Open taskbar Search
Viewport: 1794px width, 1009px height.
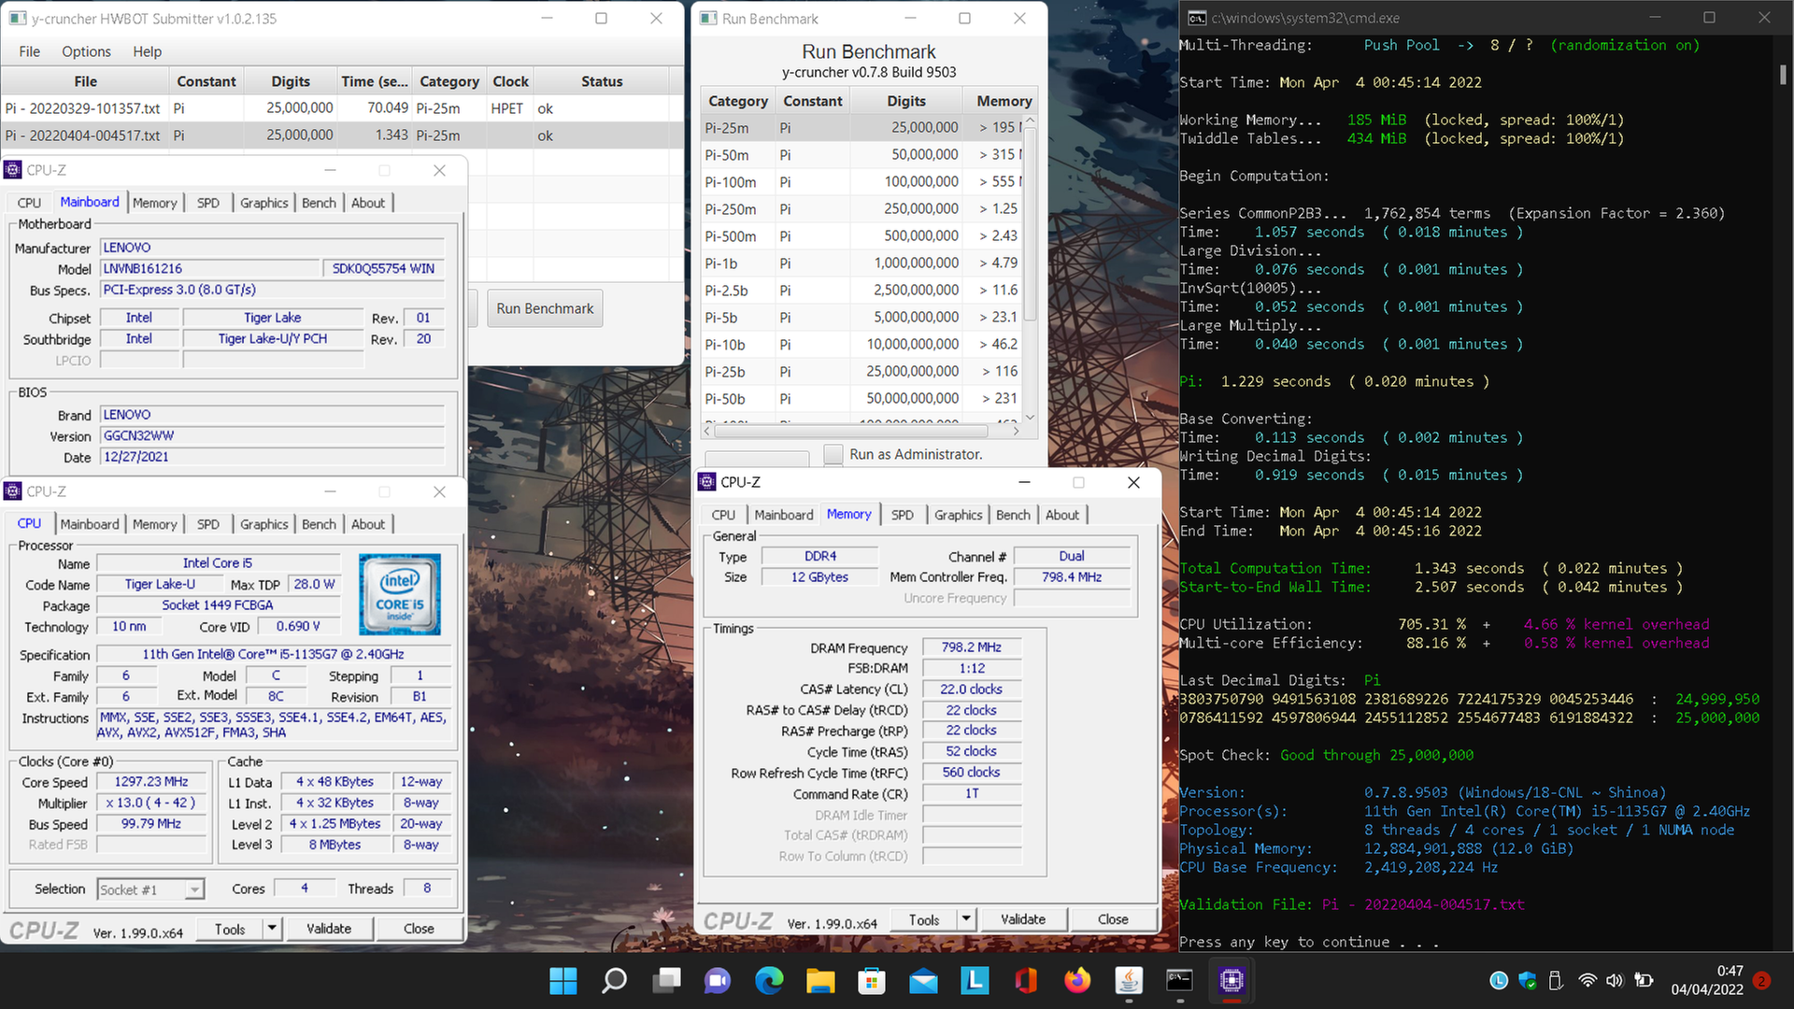(615, 980)
